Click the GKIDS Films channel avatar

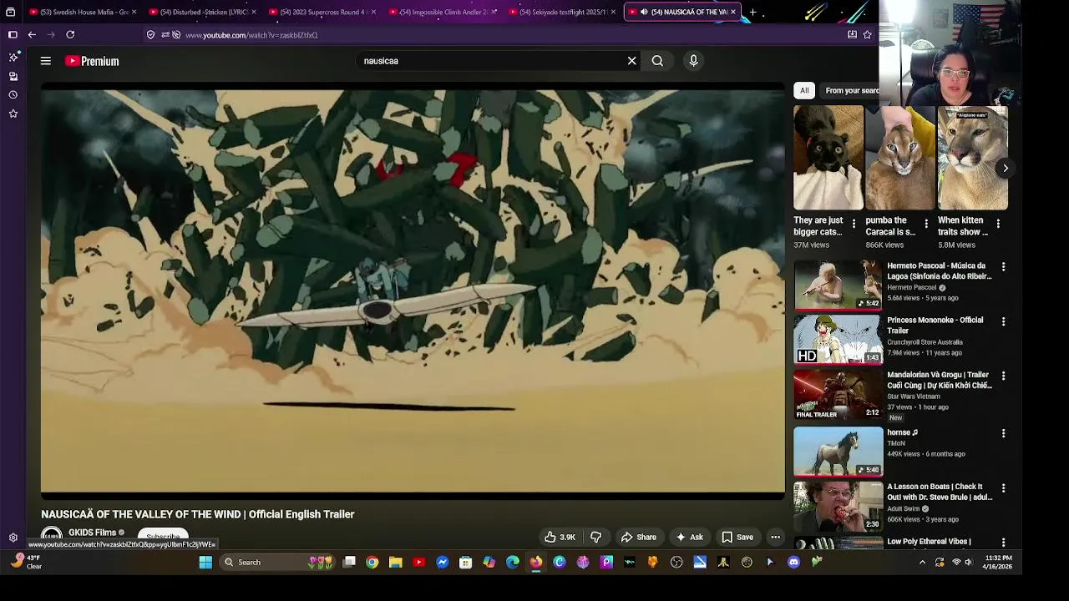52,536
